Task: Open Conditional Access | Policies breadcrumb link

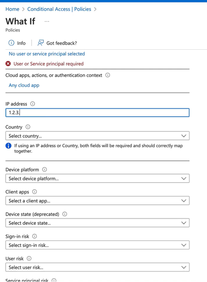Action: point(59,9)
